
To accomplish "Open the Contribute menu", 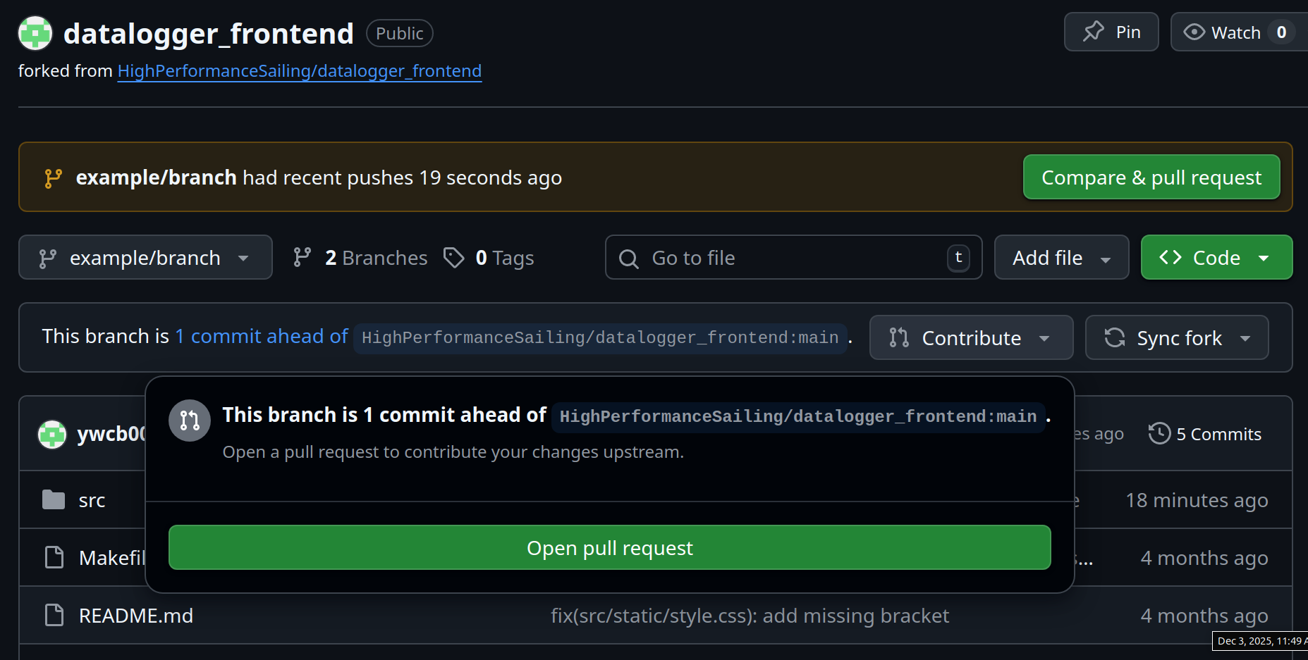I will (x=971, y=338).
